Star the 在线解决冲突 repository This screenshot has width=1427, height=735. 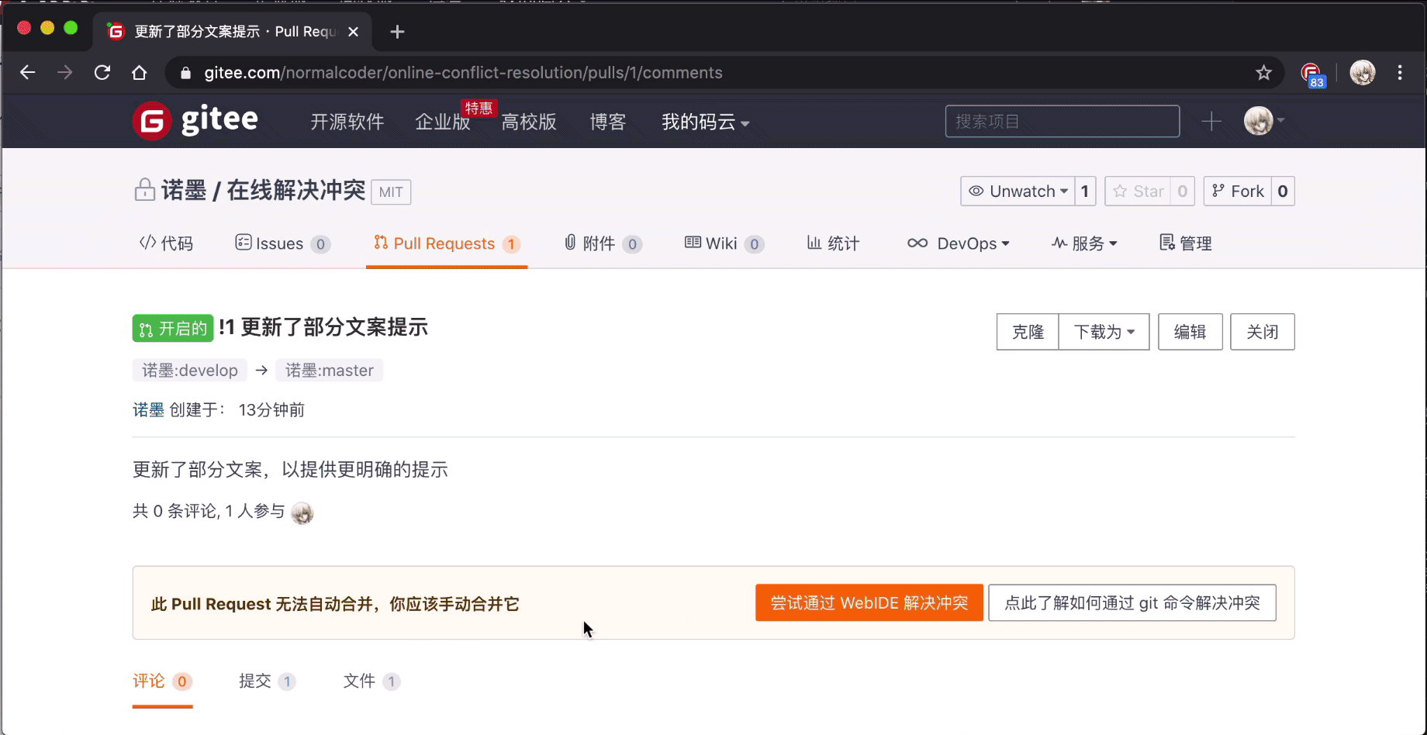1140,191
